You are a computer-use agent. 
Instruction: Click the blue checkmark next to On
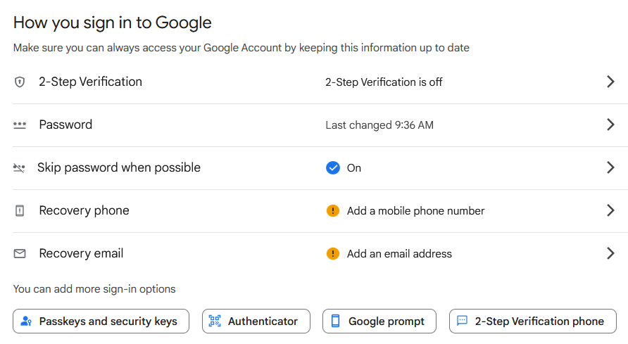click(x=333, y=168)
